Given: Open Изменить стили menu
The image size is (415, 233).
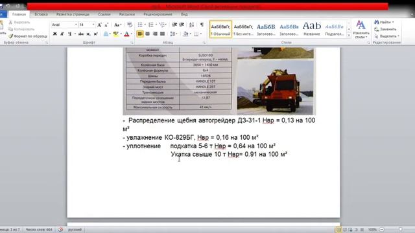Looking at the screenshot, I should click(x=361, y=30).
